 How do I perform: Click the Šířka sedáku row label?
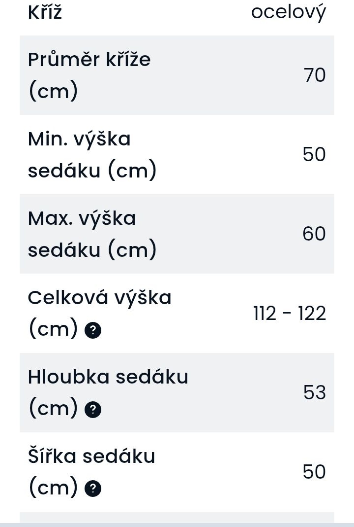(x=90, y=456)
